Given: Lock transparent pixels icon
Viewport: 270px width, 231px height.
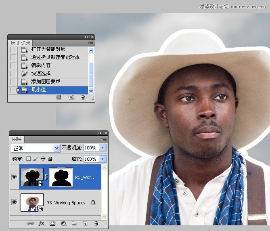Looking at the screenshot, I should (28, 158).
